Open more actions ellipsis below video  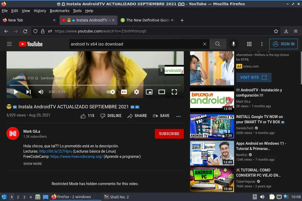coord(179,116)
